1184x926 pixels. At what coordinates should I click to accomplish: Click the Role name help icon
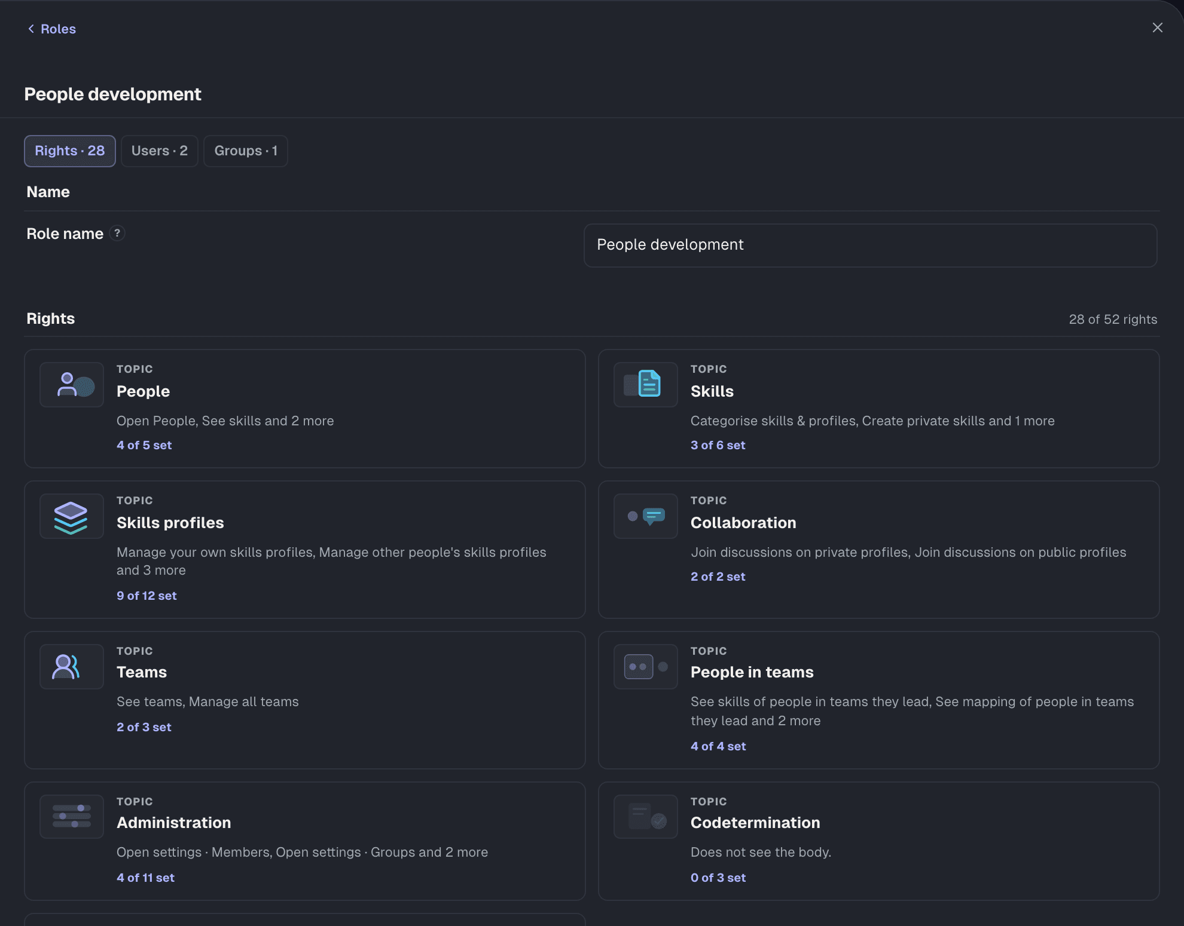[117, 233]
